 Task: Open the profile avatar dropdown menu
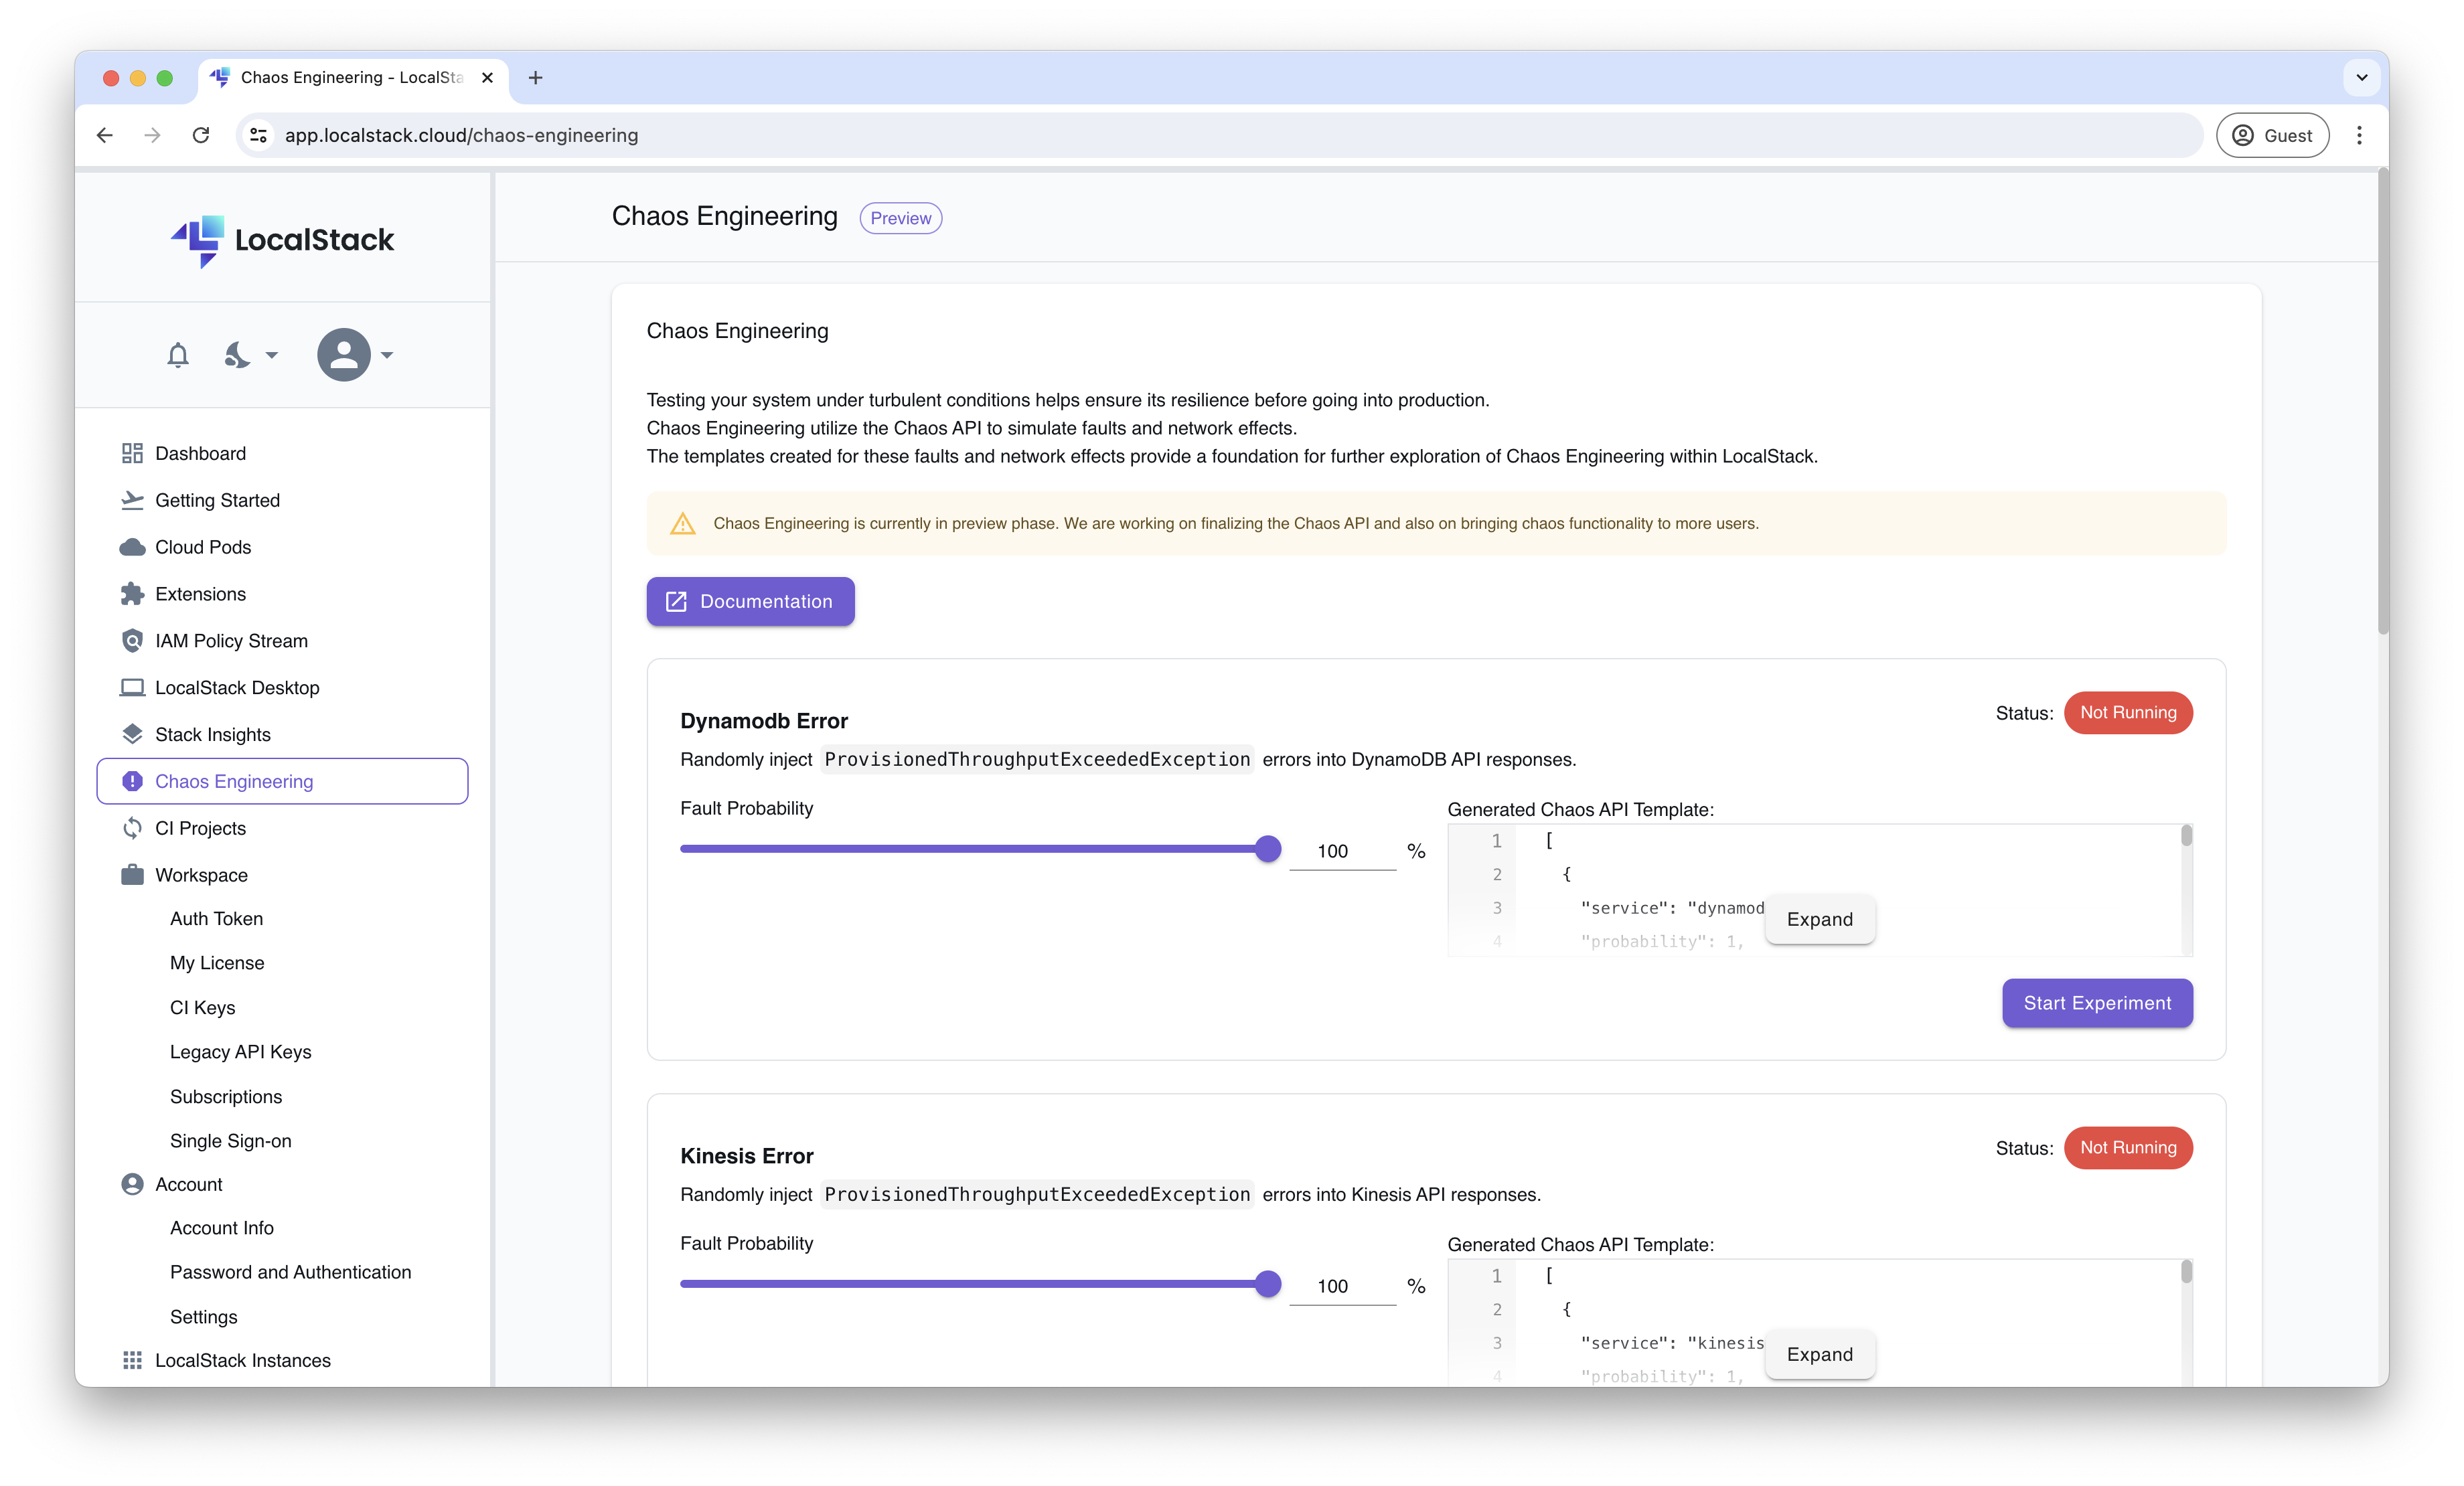tap(355, 355)
